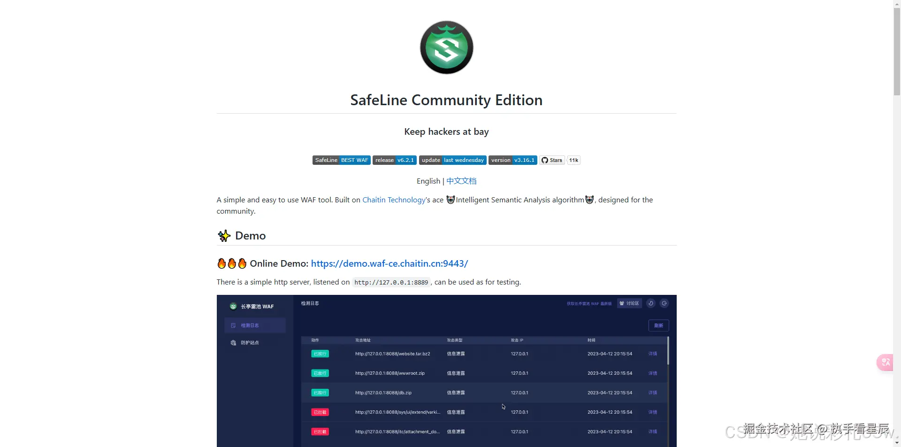Open 详情 for the wwwroot.zip row
Screen dimensions: 901x447
click(653, 373)
